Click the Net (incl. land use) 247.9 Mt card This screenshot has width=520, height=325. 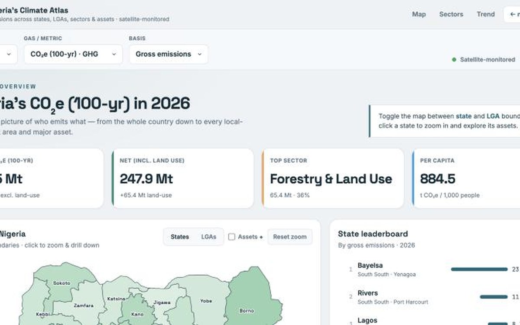(182, 179)
